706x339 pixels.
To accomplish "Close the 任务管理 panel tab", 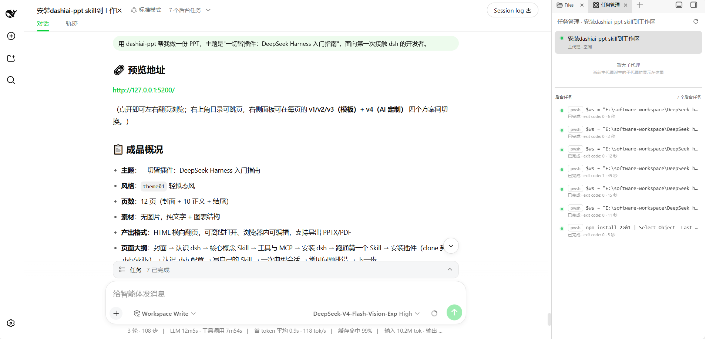I will click(625, 5).
